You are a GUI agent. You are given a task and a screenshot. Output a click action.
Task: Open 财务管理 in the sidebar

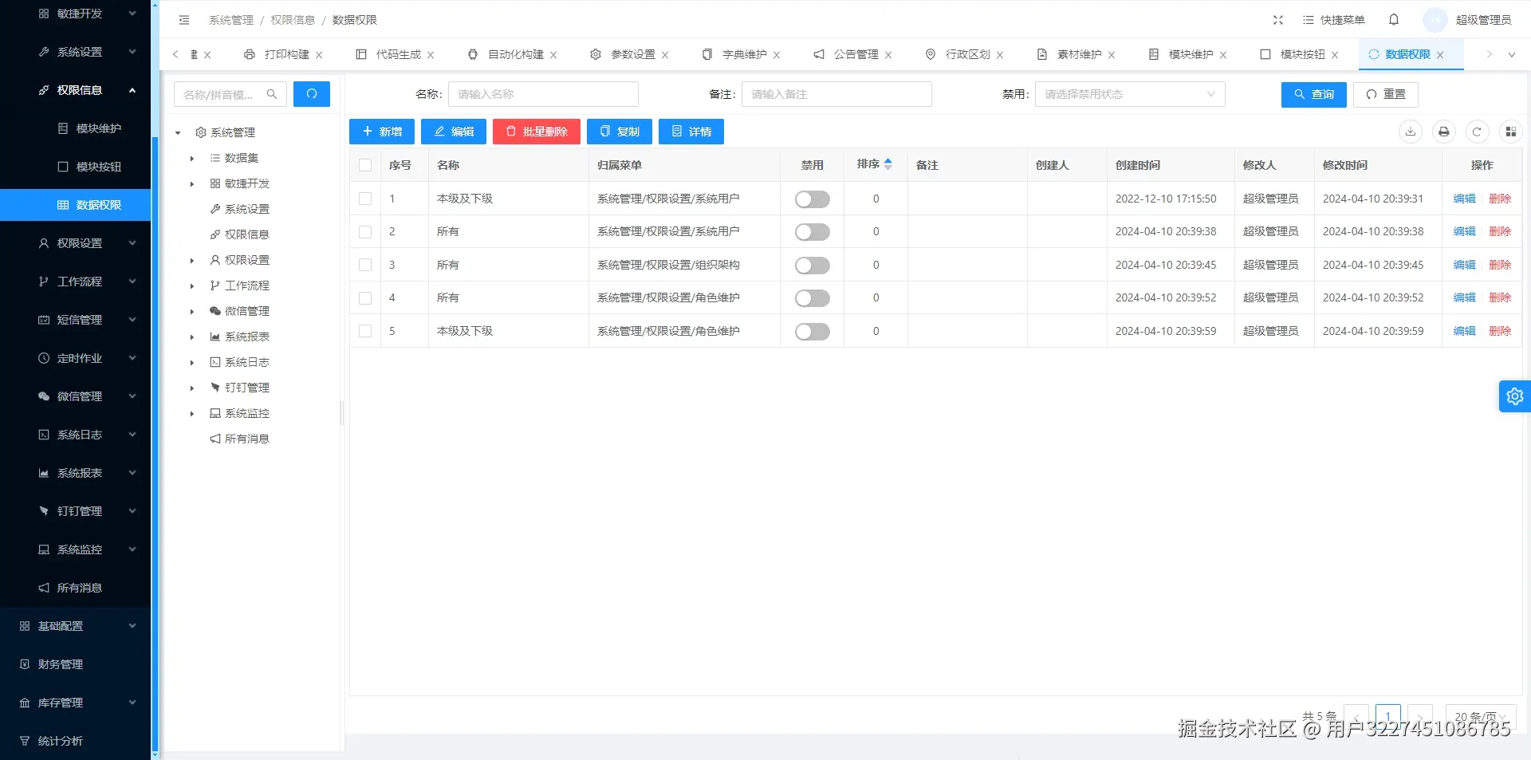coord(76,664)
